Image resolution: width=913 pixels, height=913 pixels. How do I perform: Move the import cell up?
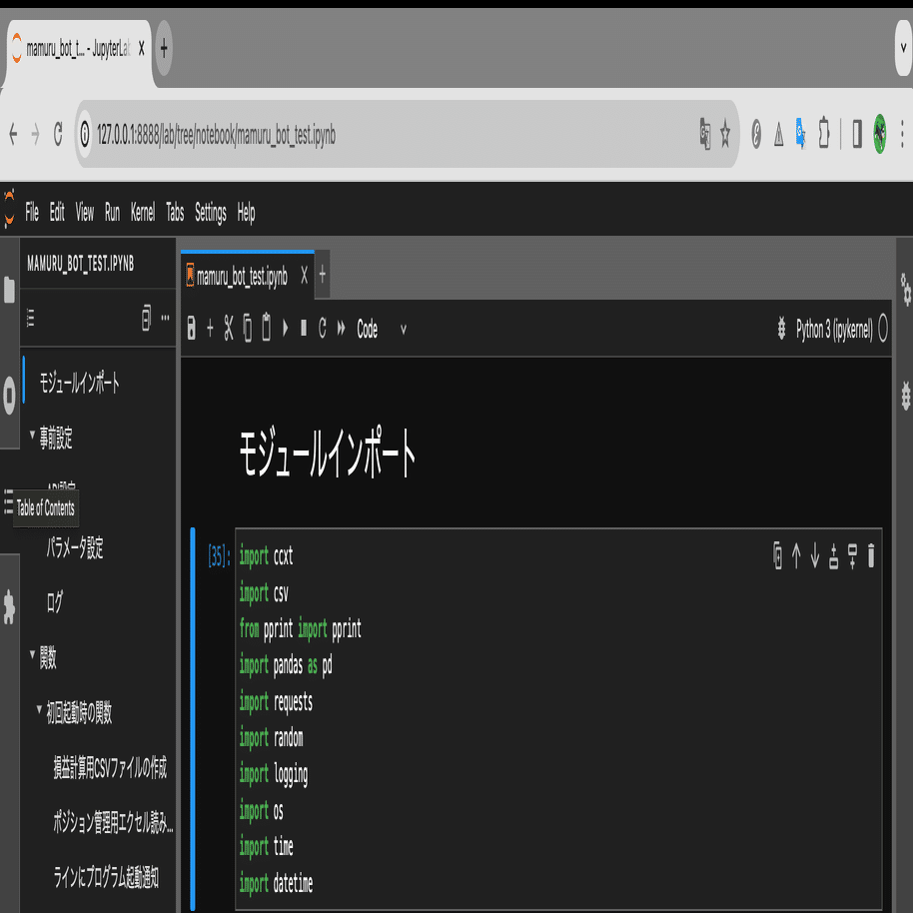click(x=796, y=557)
